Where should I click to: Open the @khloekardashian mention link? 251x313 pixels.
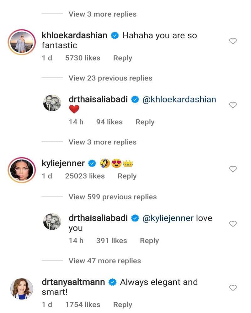pyautogui.click(x=179, y=100)
